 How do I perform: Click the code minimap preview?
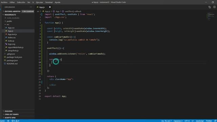(211, 17)
